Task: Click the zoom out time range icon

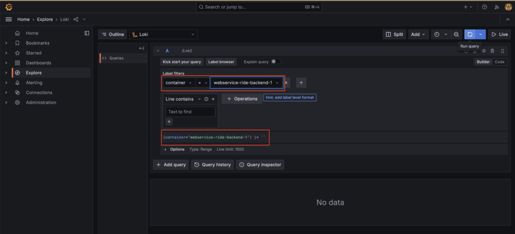Action: (456, 34)
